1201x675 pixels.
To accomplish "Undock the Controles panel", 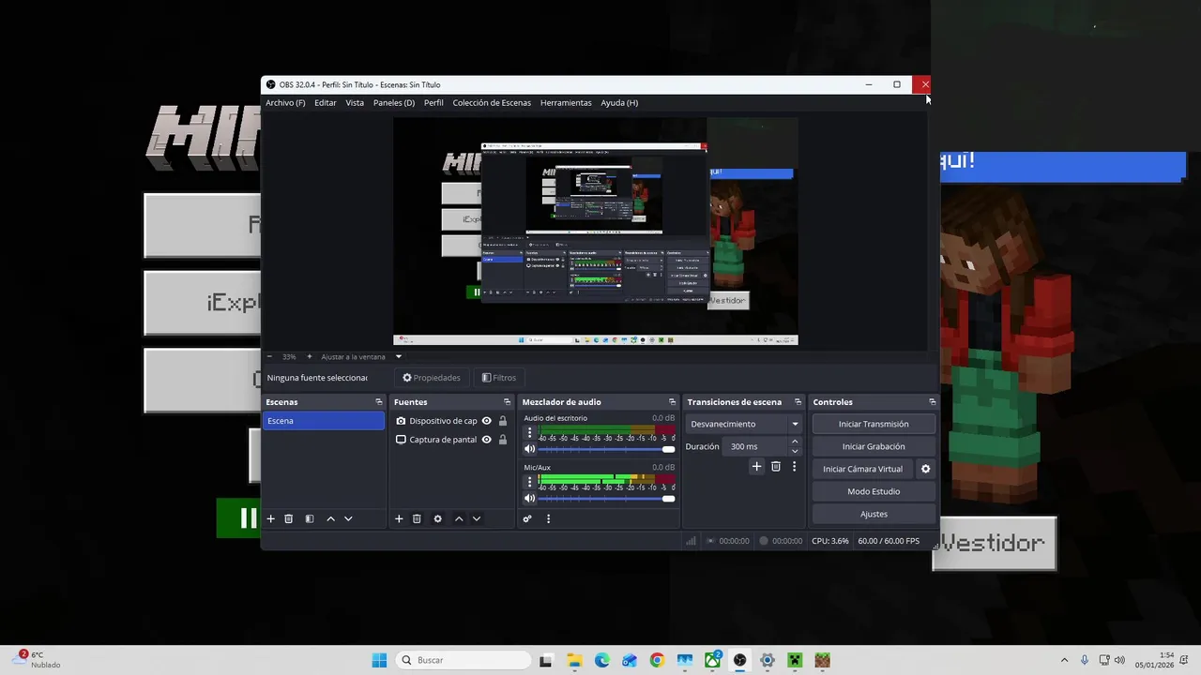I will (x=932, y=402).
